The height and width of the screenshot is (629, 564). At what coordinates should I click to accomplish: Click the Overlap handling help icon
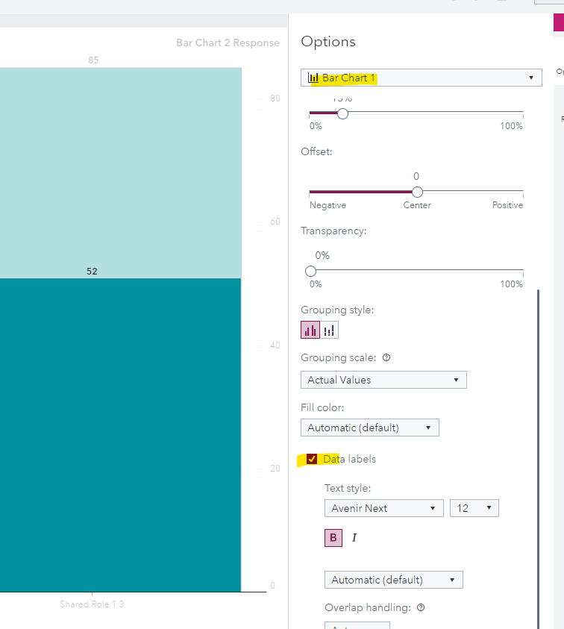coord(421,607)
